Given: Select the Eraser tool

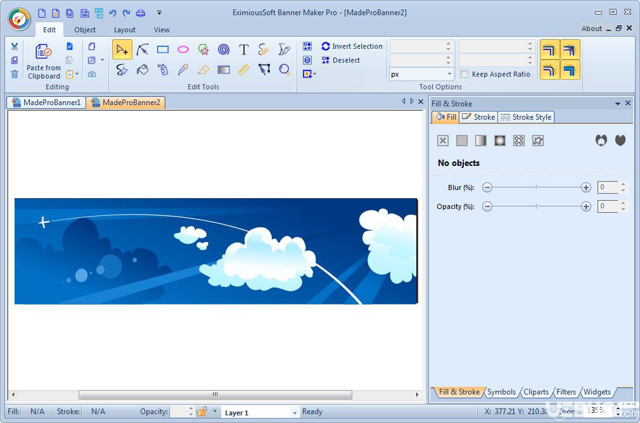Looking at the screenshot, I should pyautogui.click(x=203, y=70).
